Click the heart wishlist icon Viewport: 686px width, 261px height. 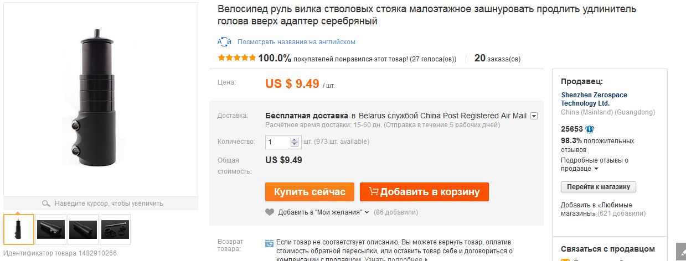270,212
